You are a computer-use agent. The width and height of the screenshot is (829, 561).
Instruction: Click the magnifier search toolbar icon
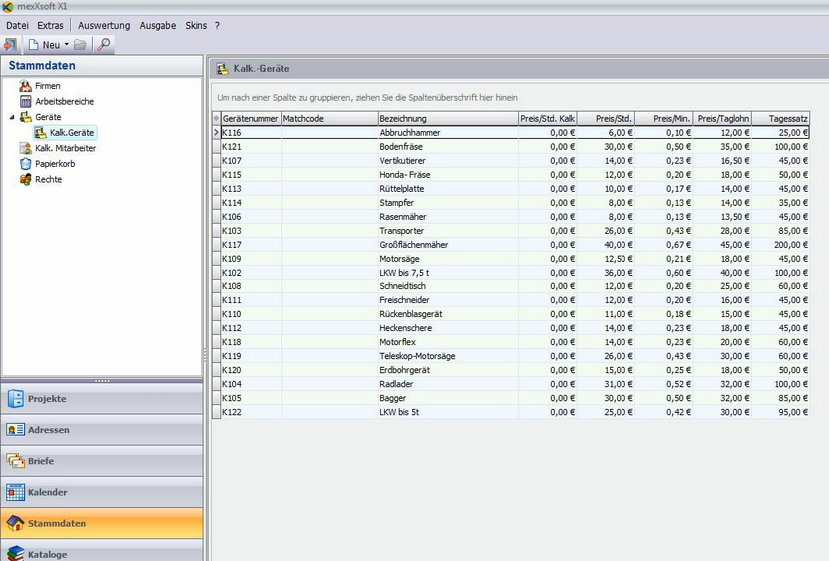pyautogui.click(x=104, y=45)
